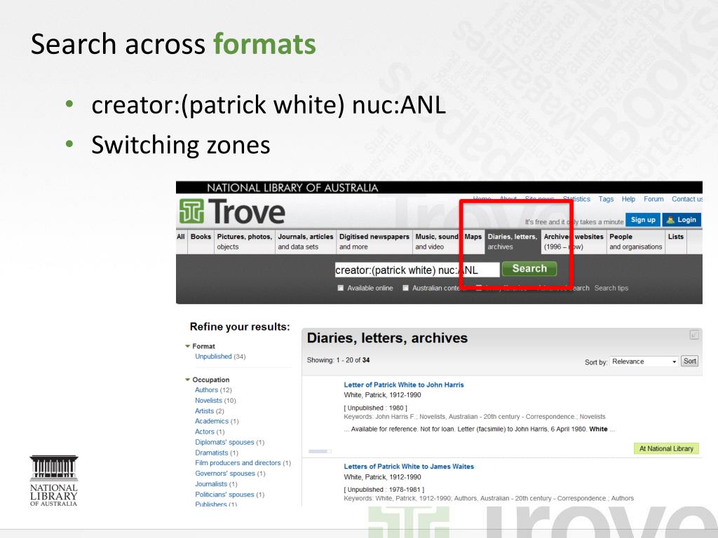This screenshot has height=538, width=718.
Task: Filter by Actors occupation
Action: tap(205, 432)
